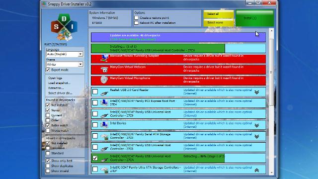Check the Realtek USB 2.0 Card Reader driver
Image resolution: width=318 pixels, height=179 pixels.
(95, 91)
